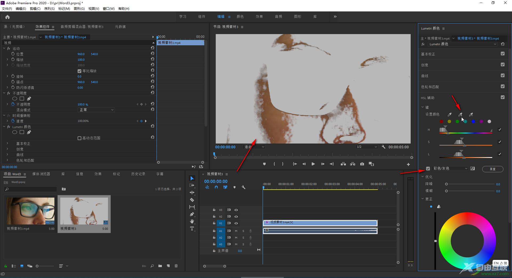Select the Pen tool in toolbar
The image size is (512, 278).
point(192,214)
